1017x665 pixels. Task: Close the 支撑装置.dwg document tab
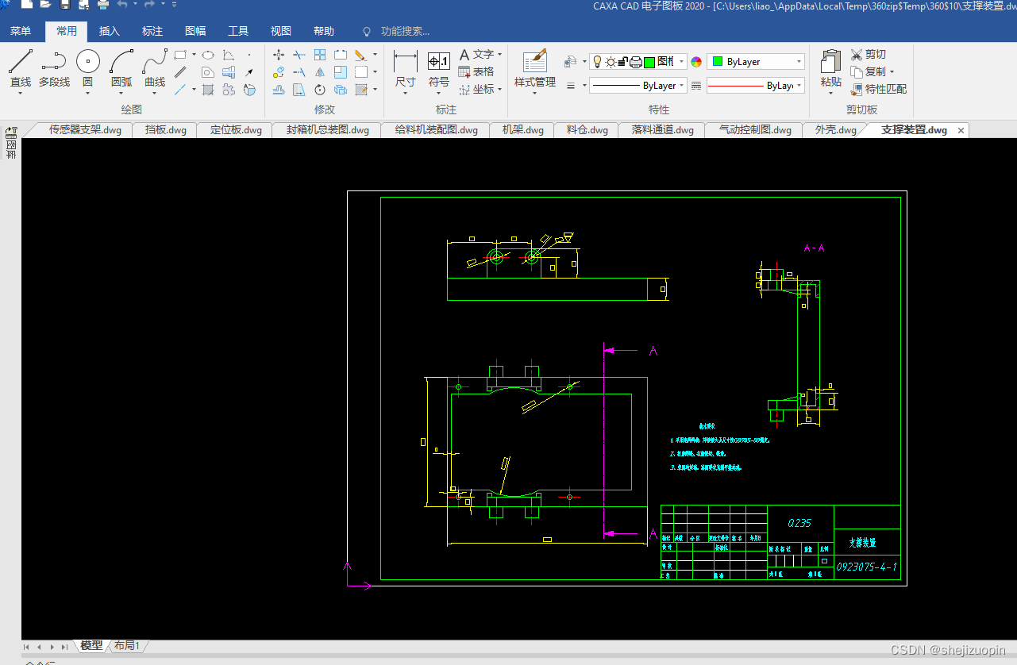(961, 130)
